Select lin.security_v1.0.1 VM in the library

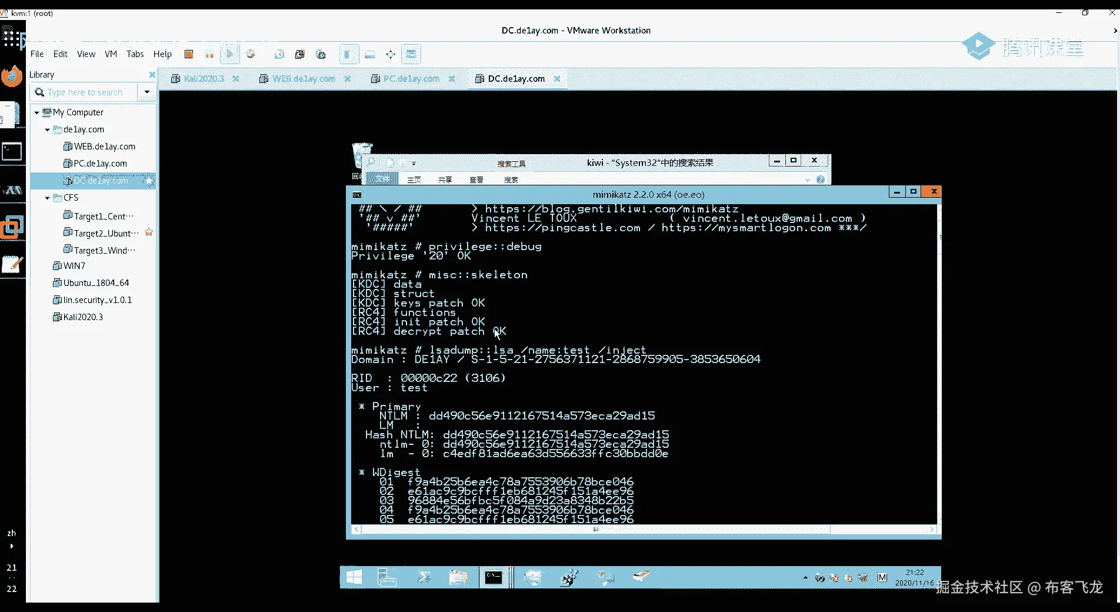(x=92, y=300)
